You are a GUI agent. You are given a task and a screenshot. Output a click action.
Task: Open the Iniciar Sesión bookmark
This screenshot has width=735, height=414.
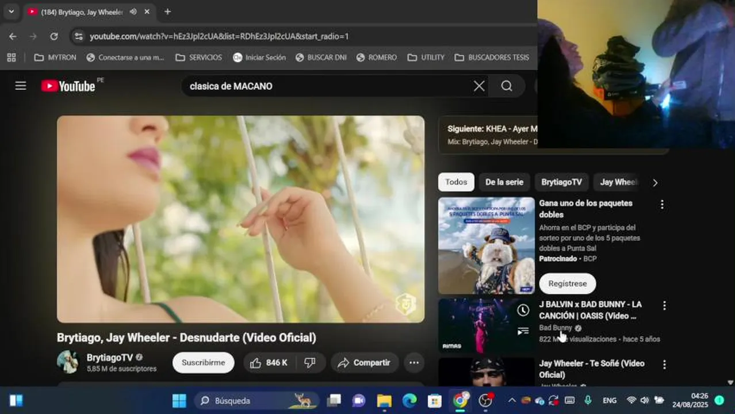259,57
